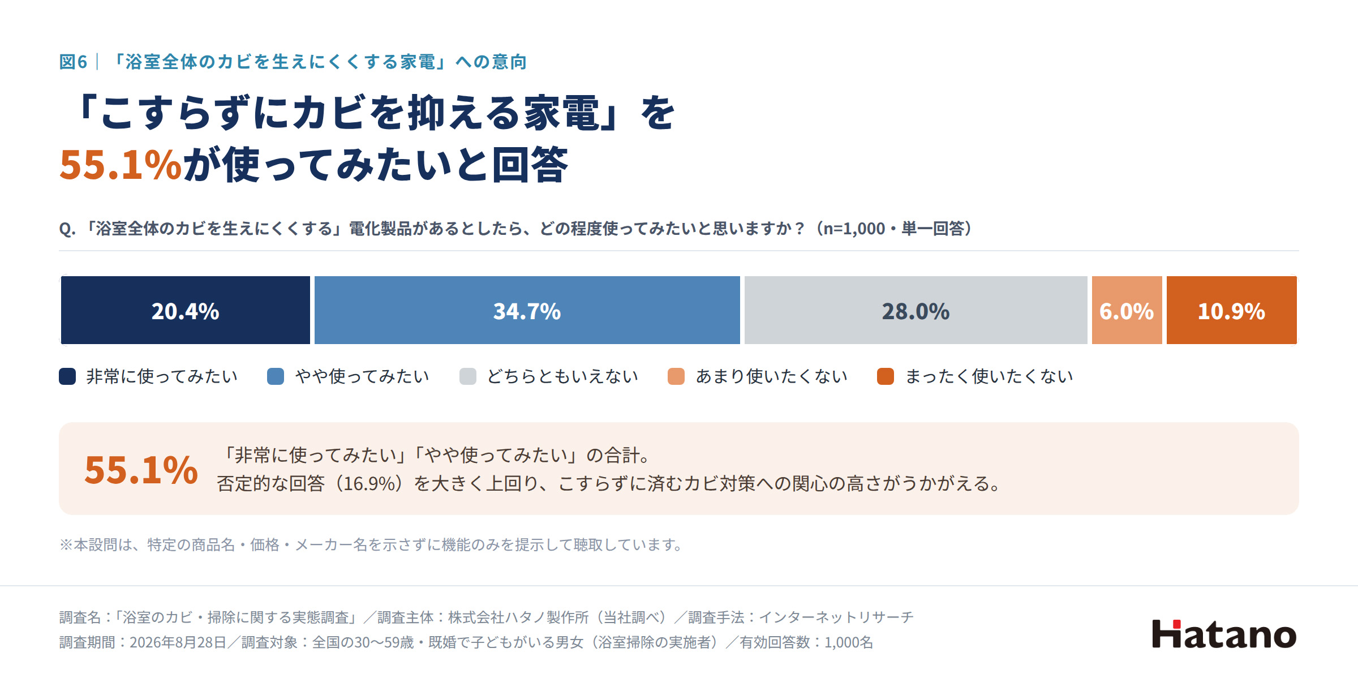Select the dark orange 10.9% bar segment
The width and height of the screenshot is (1358, 678).
(1231, 310)
